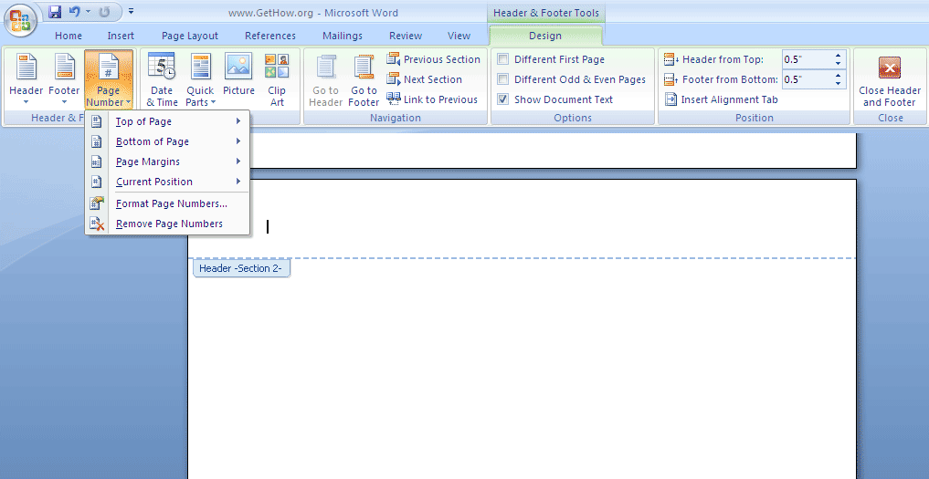Viewport: 929px width, 479px height.
Task: Jump with Go to Footer
Action: click(364, 79)
